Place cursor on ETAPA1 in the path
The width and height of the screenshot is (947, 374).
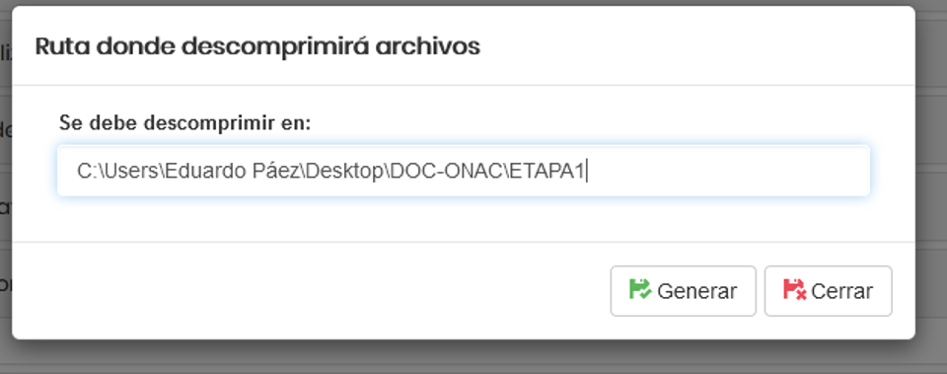click(546, 172)
